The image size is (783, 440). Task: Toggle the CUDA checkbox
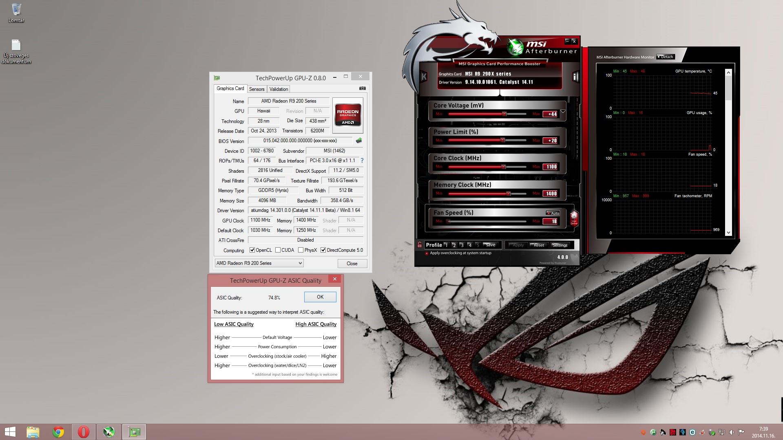pyautogui.click(x=278, y=250)
